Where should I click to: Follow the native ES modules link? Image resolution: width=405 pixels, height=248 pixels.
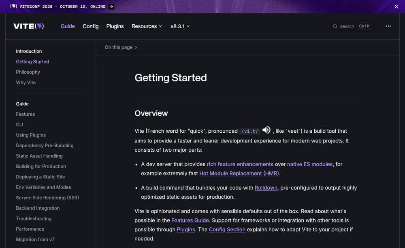pos(310,164)
